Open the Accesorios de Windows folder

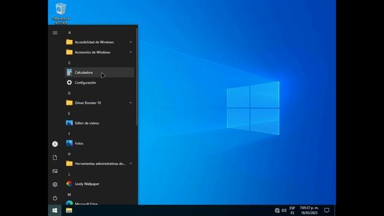(x=99, y=52)
